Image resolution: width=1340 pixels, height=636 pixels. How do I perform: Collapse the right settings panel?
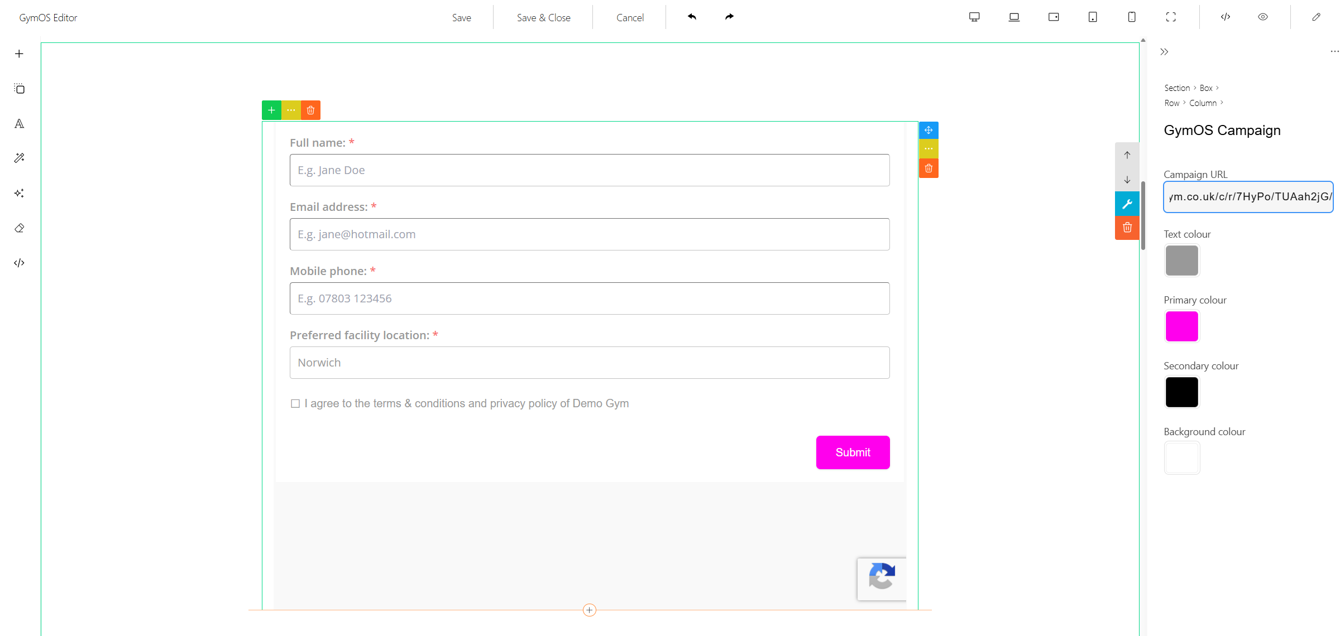click(x=1164, y=52)
